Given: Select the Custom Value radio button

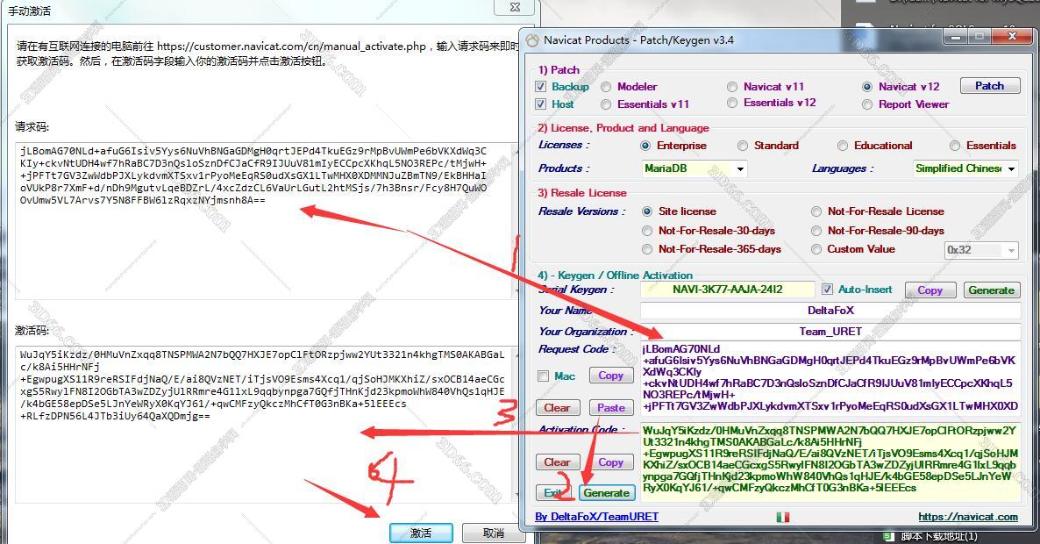Looking at the screenshot, I should click(x=816, y=249).
